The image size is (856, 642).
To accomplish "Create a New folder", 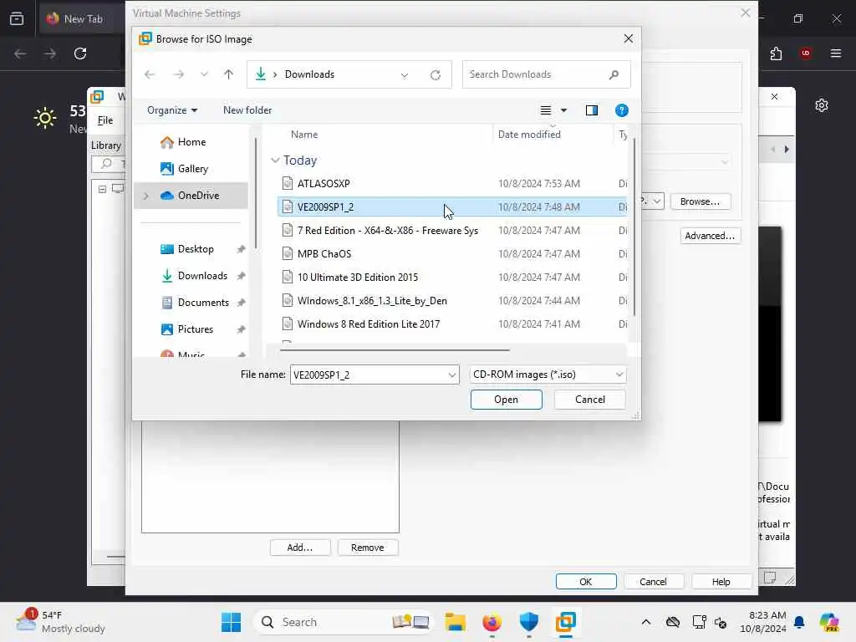I will [x=247, y=110].
